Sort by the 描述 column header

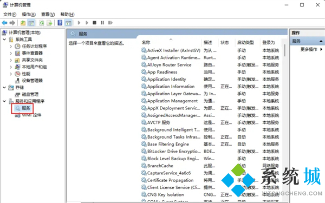210,42
